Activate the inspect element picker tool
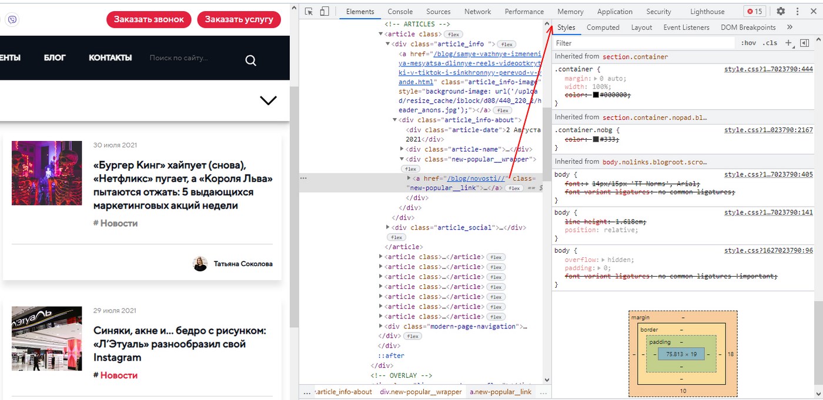Viewport: 823px width, 400px height. 309,12
